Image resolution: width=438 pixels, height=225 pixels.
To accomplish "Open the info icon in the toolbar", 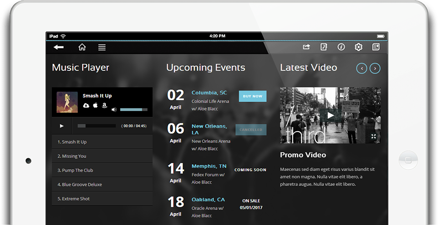I will (x=341, y=47).
